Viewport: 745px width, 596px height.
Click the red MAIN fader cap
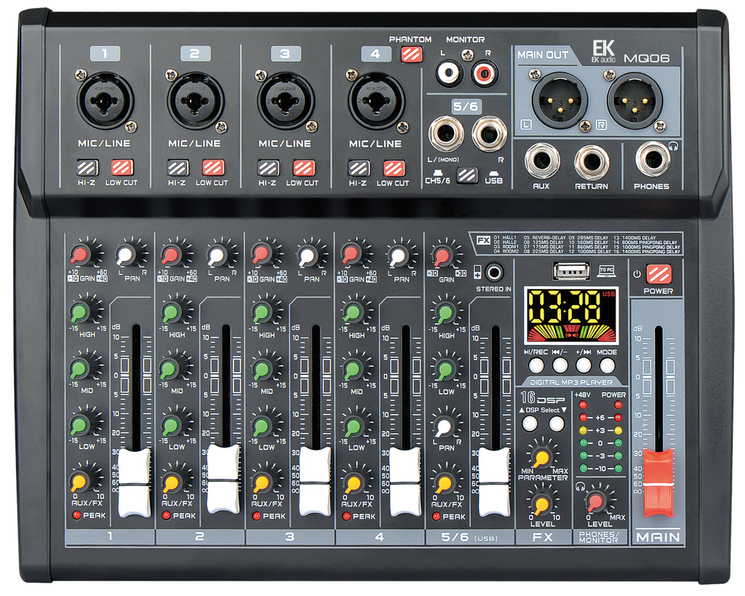658,482
